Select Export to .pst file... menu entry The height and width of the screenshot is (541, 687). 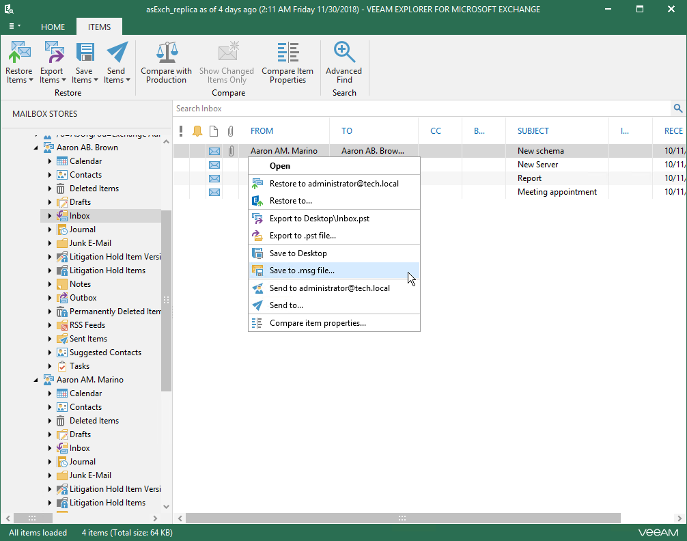303,236
